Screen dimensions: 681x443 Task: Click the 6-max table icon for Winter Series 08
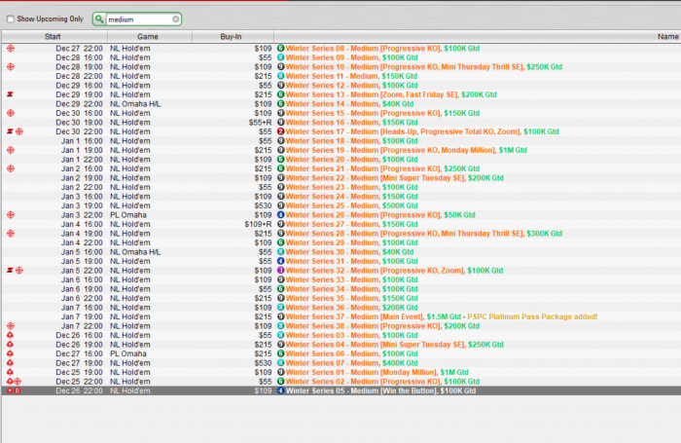coord(280,49)
